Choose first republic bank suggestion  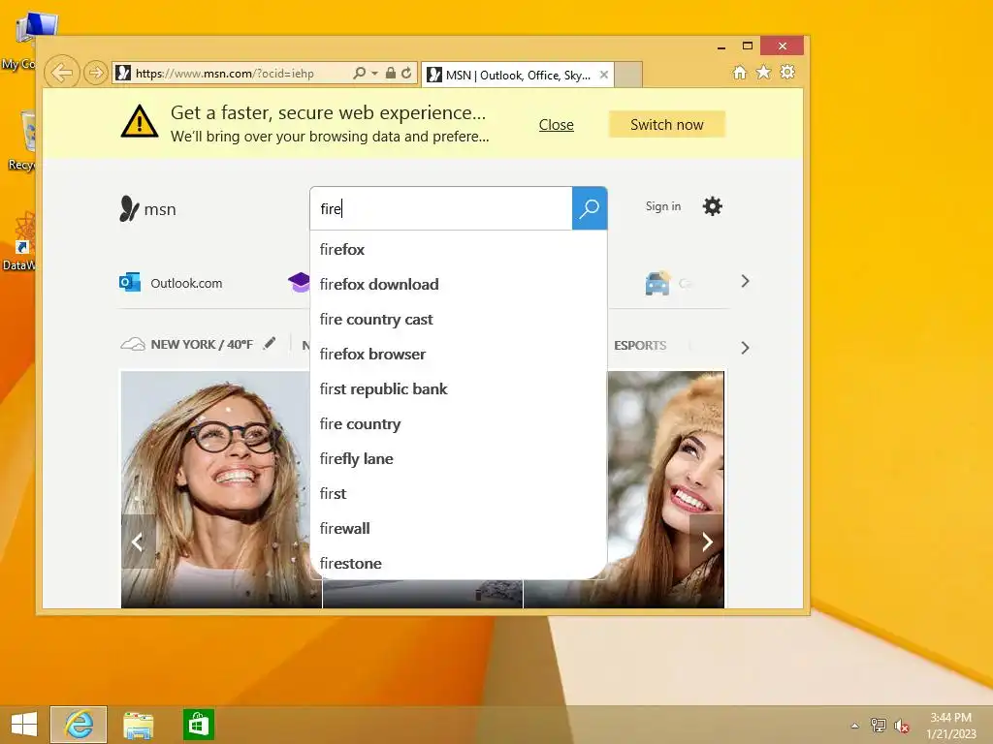(458, 388)
